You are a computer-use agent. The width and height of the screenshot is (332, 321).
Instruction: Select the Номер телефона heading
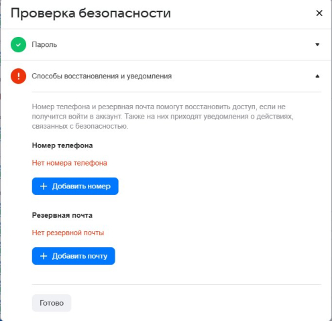click(x=62, y=145)
